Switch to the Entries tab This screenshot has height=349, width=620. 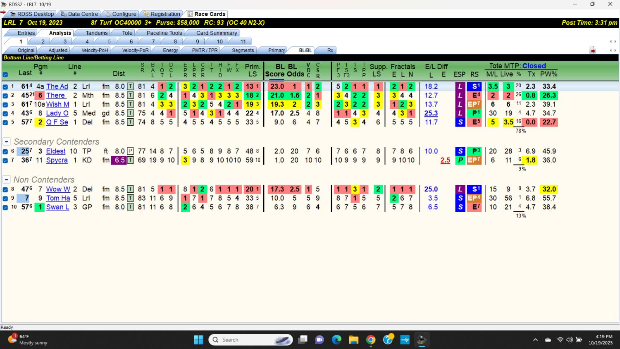[26, 33]
